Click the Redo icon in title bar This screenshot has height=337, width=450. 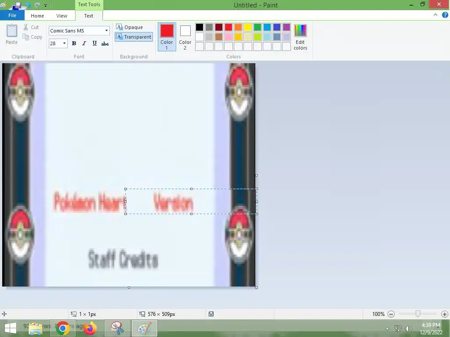pos(37,5)
